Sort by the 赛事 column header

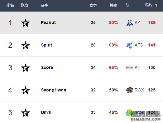[x=93, y=5]
